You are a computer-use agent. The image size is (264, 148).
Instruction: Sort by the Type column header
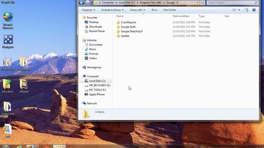pos(202,16)
